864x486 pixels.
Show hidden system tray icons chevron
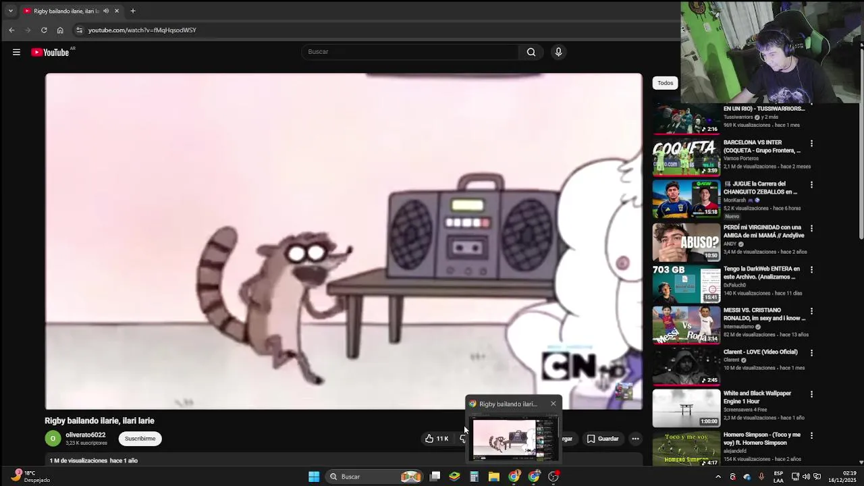click(718, 477)
